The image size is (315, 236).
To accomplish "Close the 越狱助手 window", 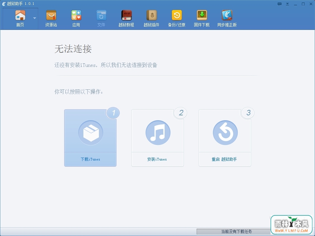I will (311, 4).
